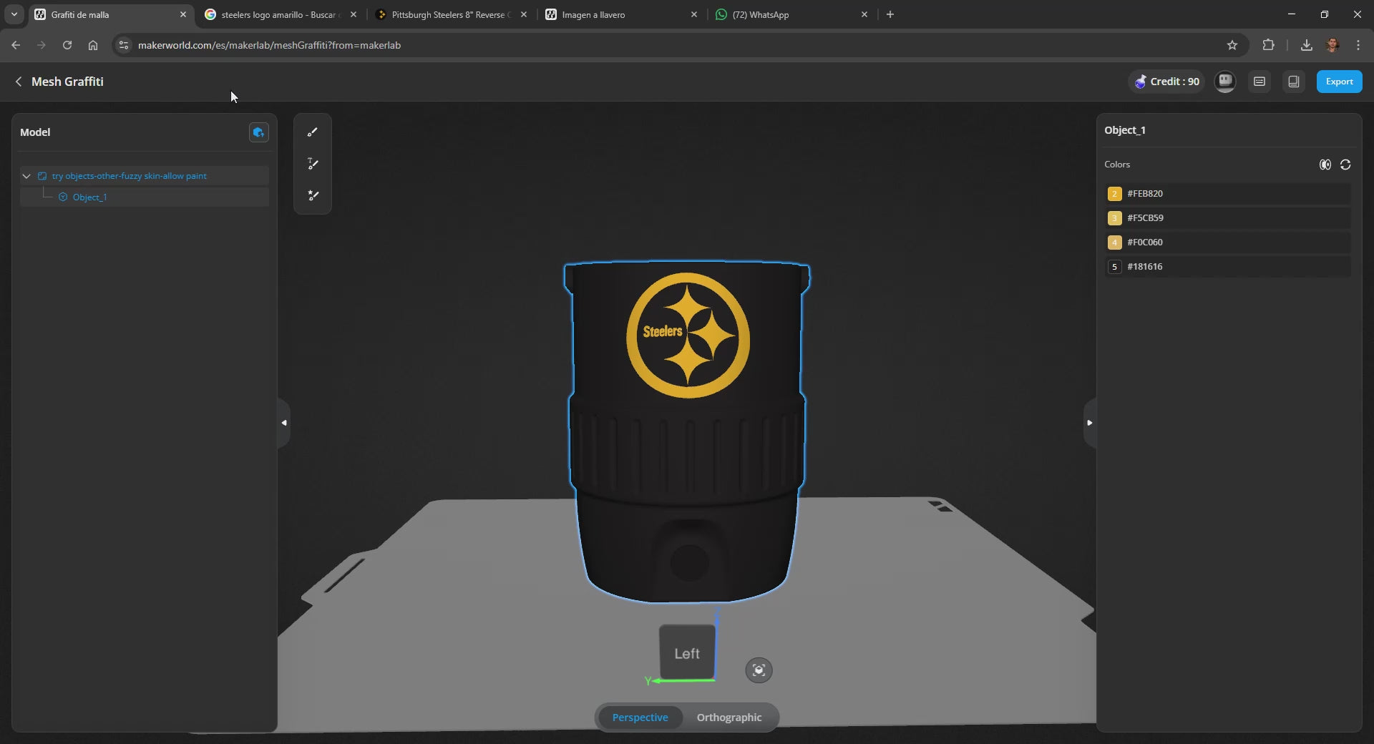
Task: Switch to the Pittsburgh Steelers 8" Reverse tab
Action: 452,14
